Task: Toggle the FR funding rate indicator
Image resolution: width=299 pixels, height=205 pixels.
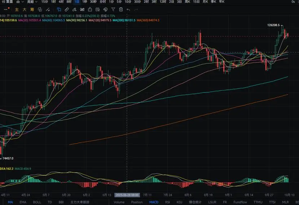Action: (225, 202)
